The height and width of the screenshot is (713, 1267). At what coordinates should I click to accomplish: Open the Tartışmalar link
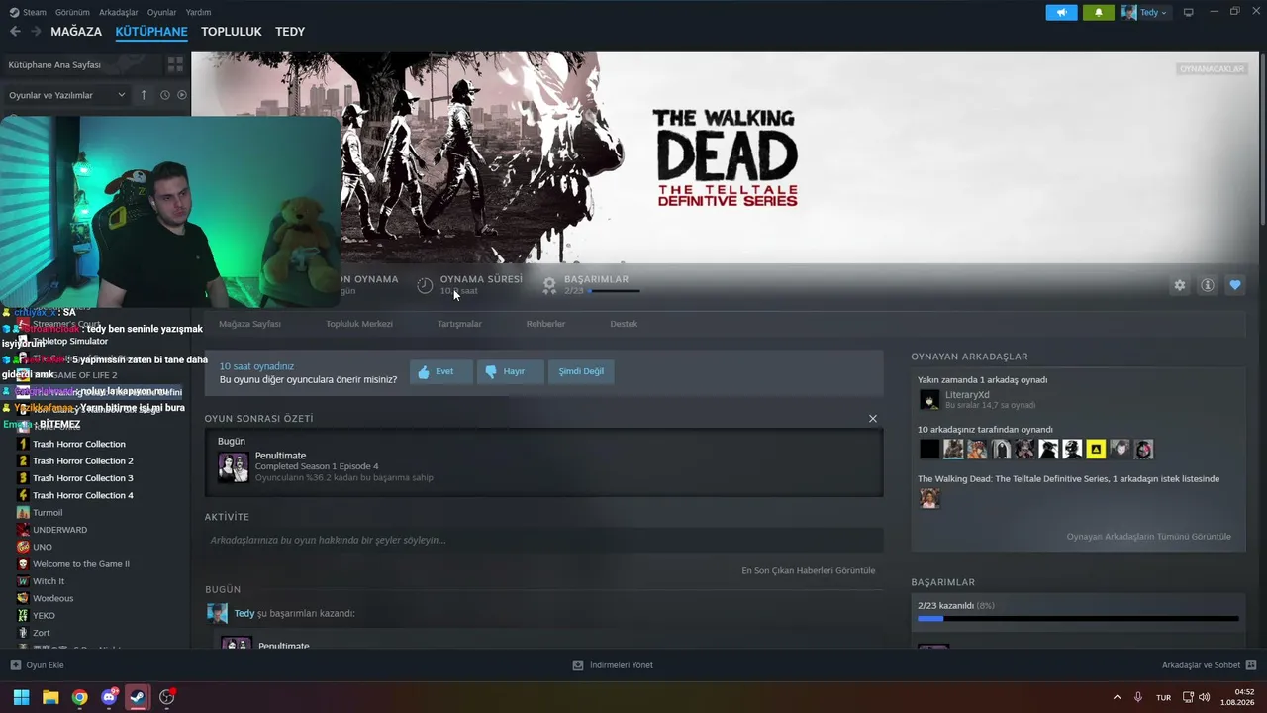[459, 324]
